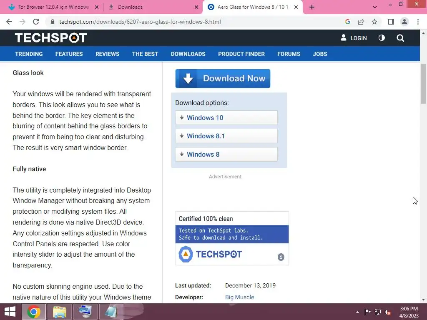Screen dimensions: 427x320
Task: Open the TechSpot search icon
Action: click(x=400, y=38)
